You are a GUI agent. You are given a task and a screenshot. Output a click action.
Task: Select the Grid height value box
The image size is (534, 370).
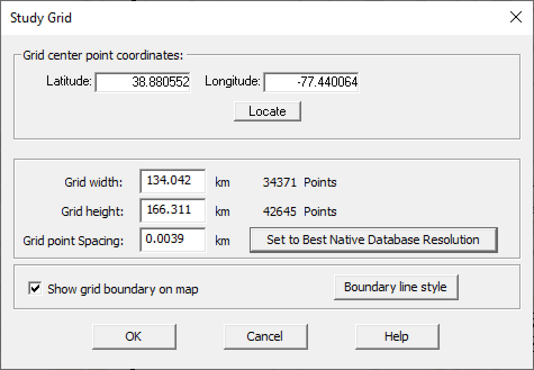(172, 211)
